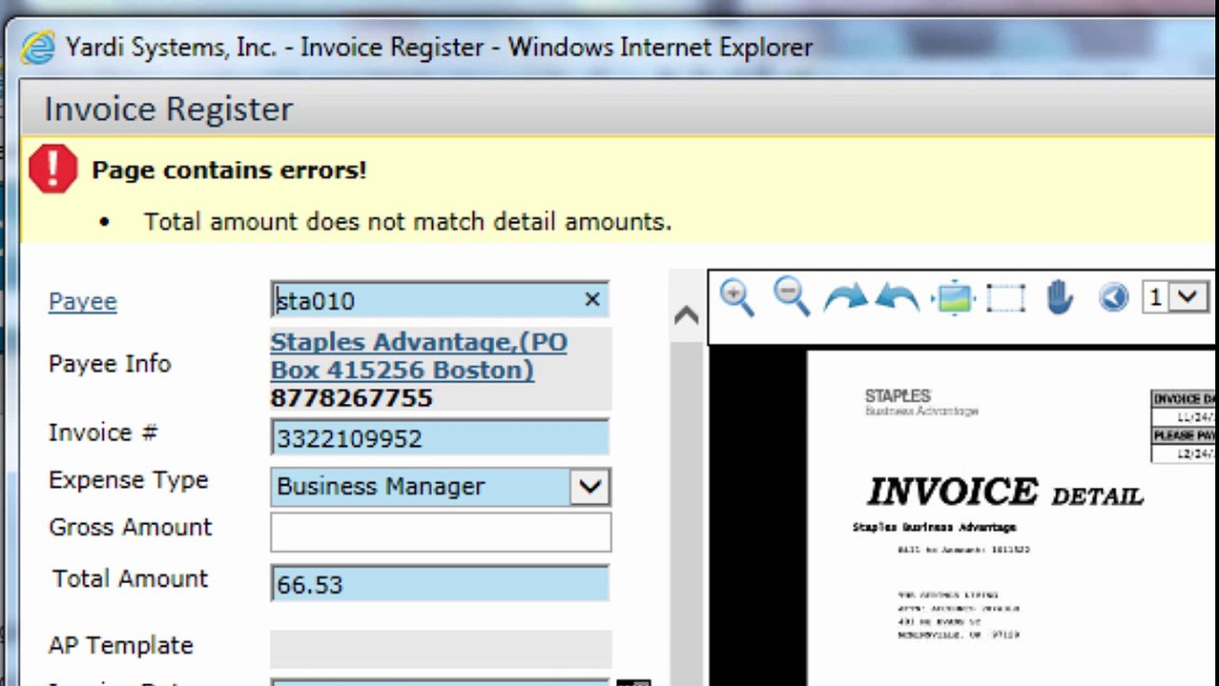The width and height of the screenshot is (1219, 686).
Task: Click 'Total amount does not match' message
Action: pyautogui.click(x=407, y=222)
